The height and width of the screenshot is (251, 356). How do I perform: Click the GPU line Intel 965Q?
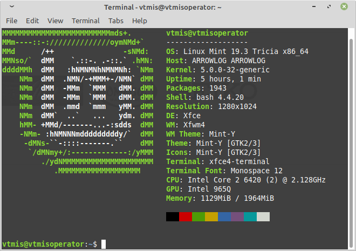198,189
